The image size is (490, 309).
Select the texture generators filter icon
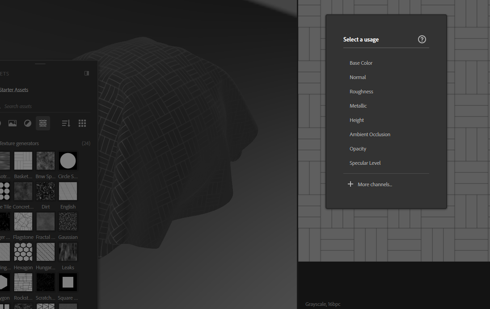click(x=43, y=123)
